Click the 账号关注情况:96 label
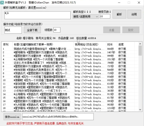Image resolution: width=144 pixels, height=126 pixels. click(x=46, y=38)
